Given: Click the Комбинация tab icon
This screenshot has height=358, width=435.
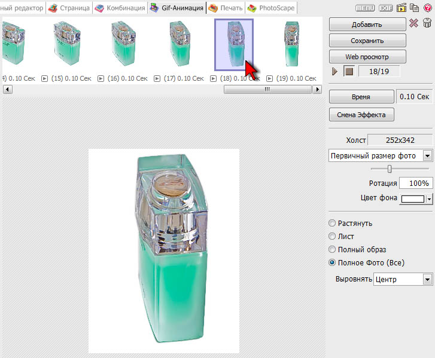Looking at the screenshot, I should [x=99, y=8].
